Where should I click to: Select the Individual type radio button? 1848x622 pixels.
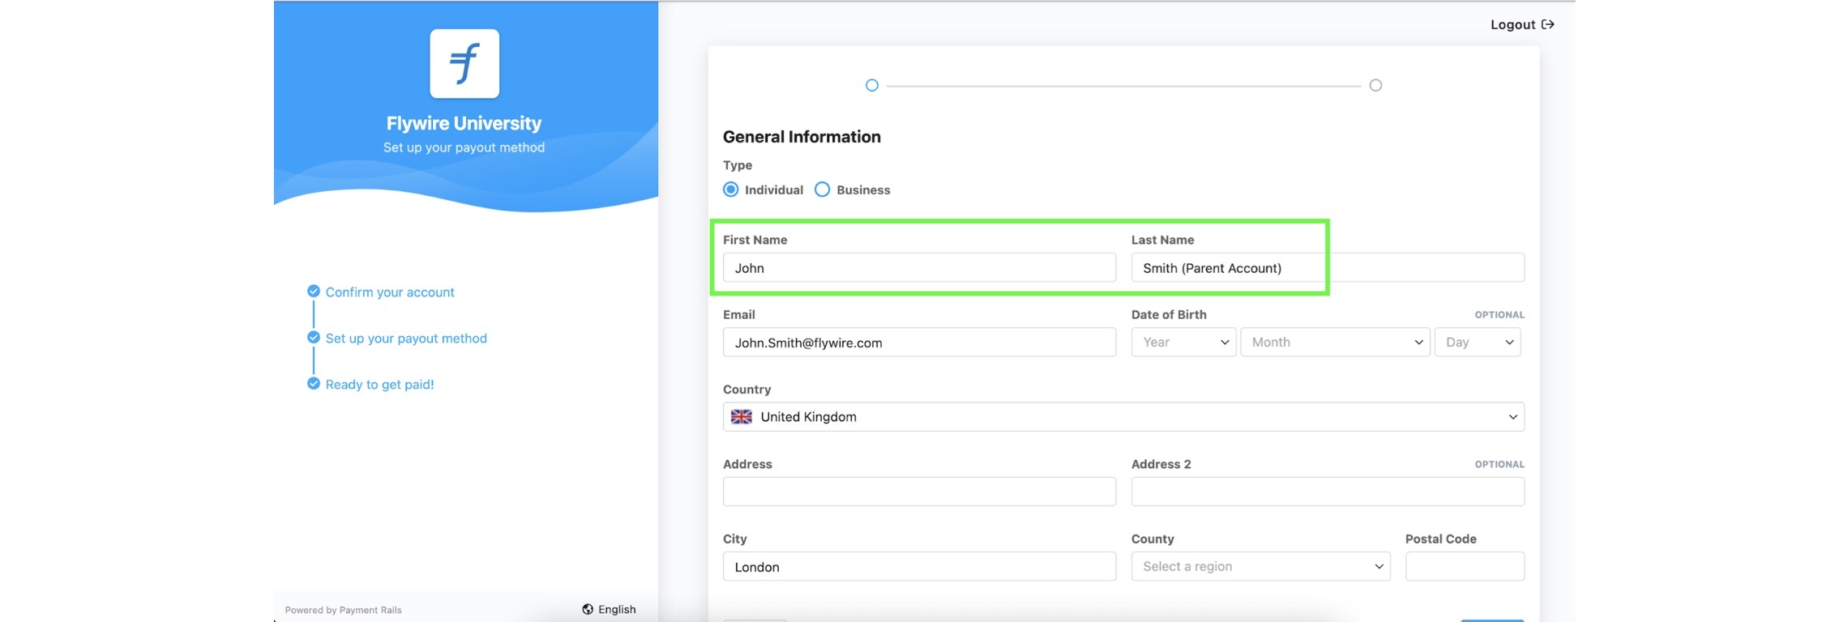tap(731, 190)
